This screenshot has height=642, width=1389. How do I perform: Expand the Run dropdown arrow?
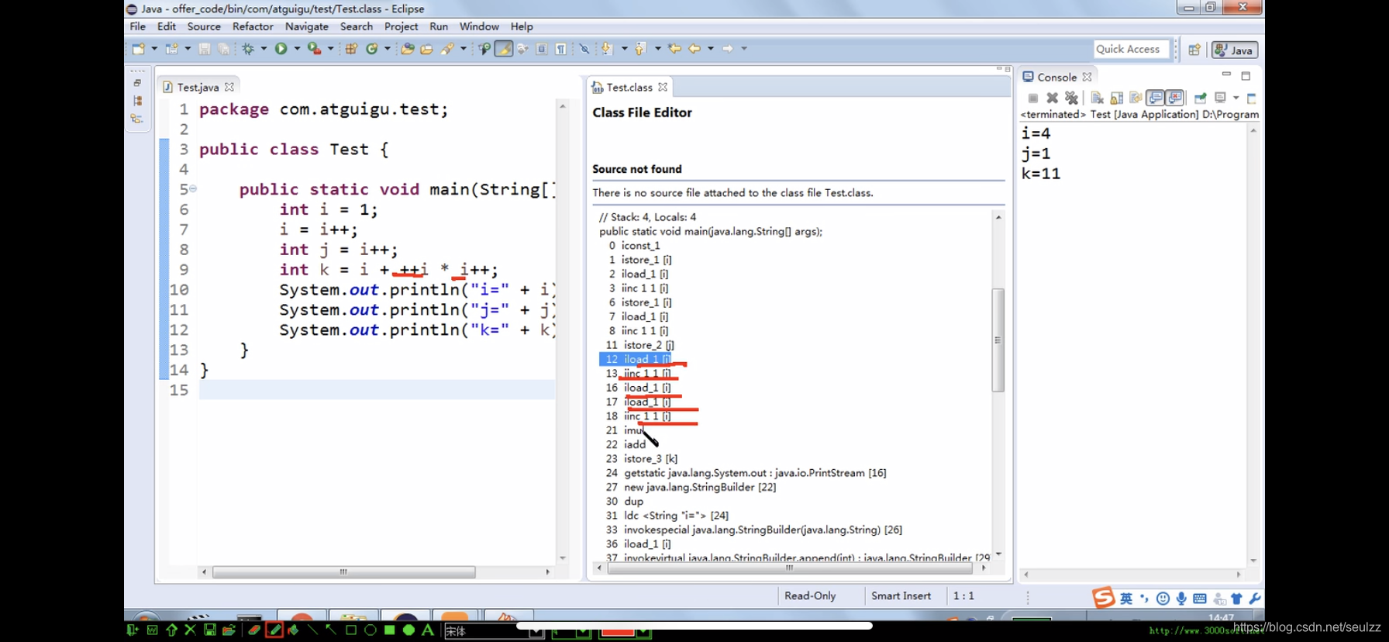tap(297, 49)
